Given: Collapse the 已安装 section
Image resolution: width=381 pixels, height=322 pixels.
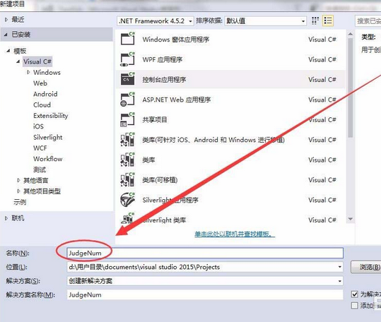Looking at the screenshot, I should click(x=6, y=35).
